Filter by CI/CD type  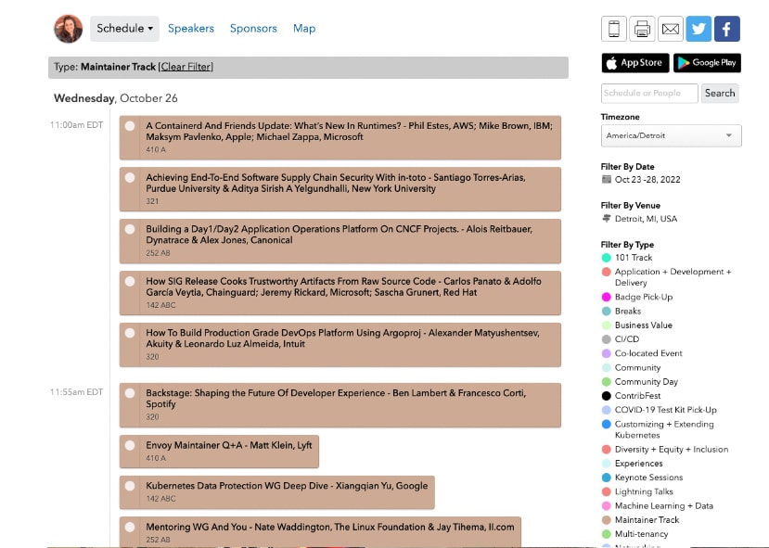627,339
